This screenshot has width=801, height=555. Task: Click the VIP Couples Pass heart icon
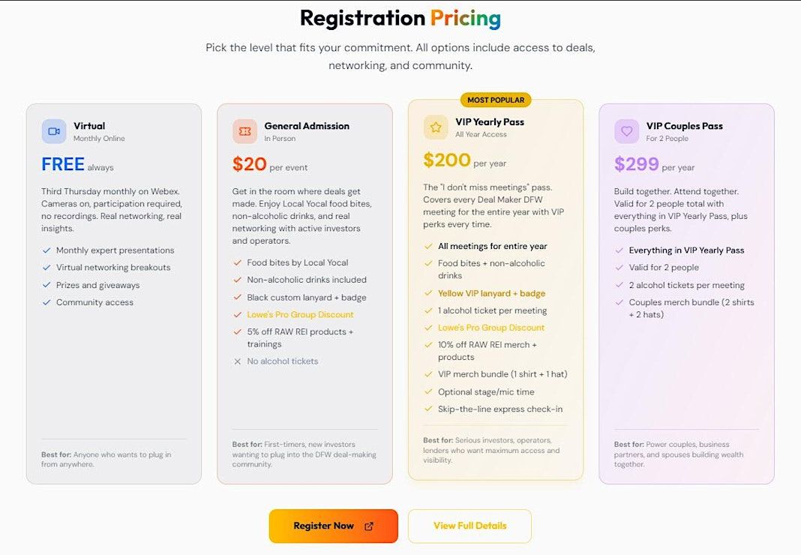626,131
